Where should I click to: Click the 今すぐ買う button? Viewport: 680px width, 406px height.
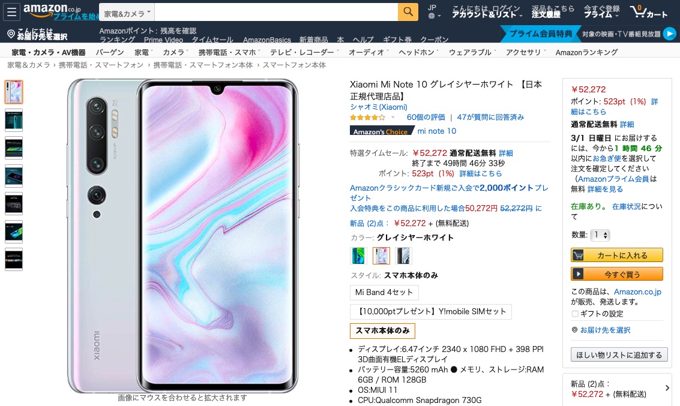coord(617,274)
